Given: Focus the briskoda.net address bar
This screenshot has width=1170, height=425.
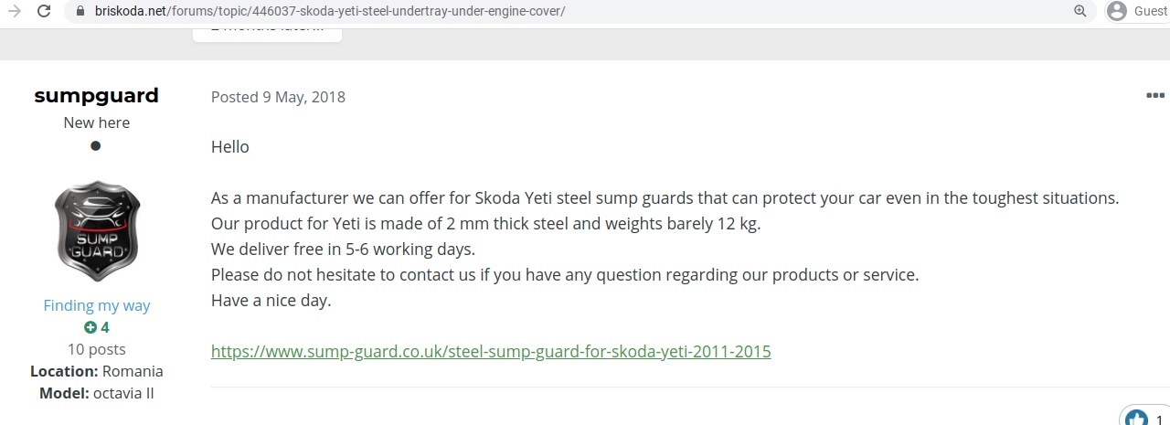Looking at the screenshot, I should point(576,11).
